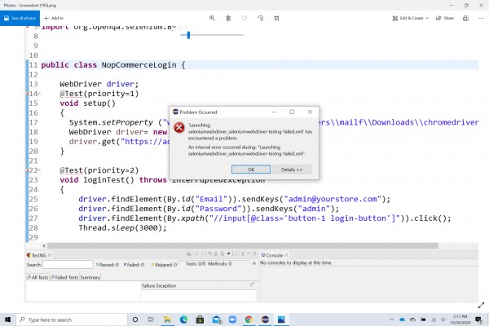
Task: Click the TestNG Search input field
Action: 68,265
